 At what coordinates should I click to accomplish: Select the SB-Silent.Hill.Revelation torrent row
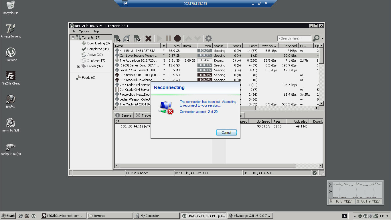[216, 80]
